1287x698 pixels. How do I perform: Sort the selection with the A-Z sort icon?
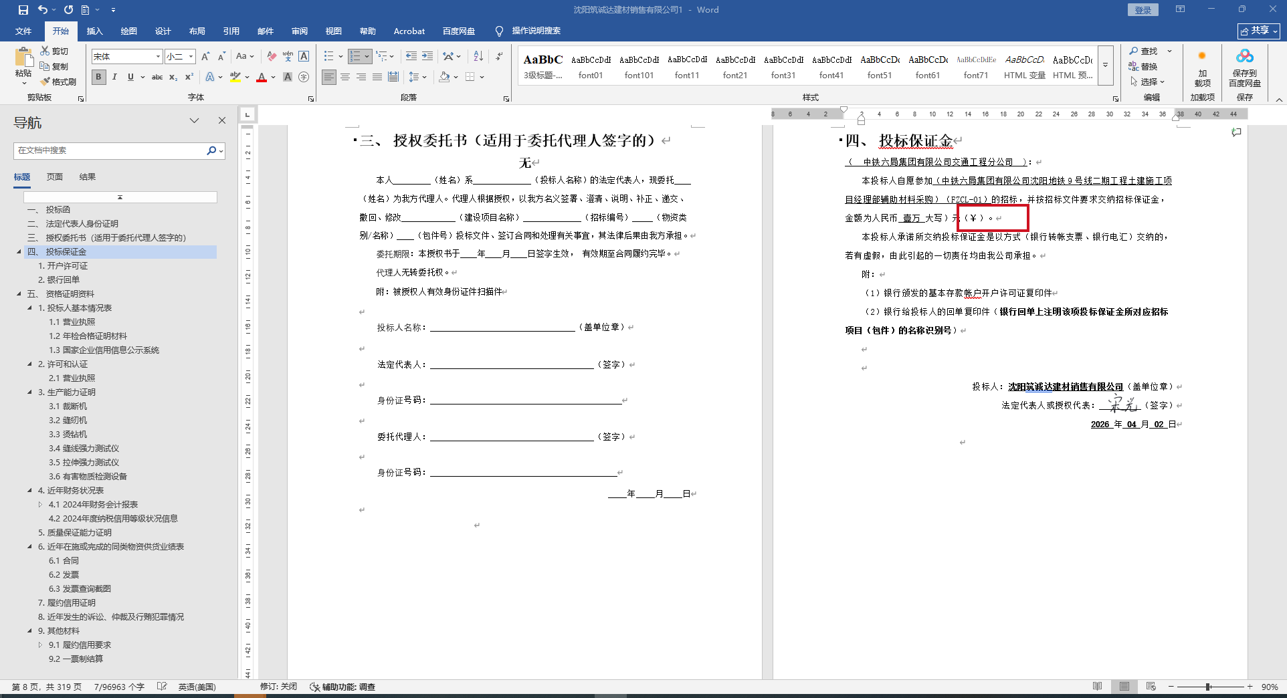478,56
